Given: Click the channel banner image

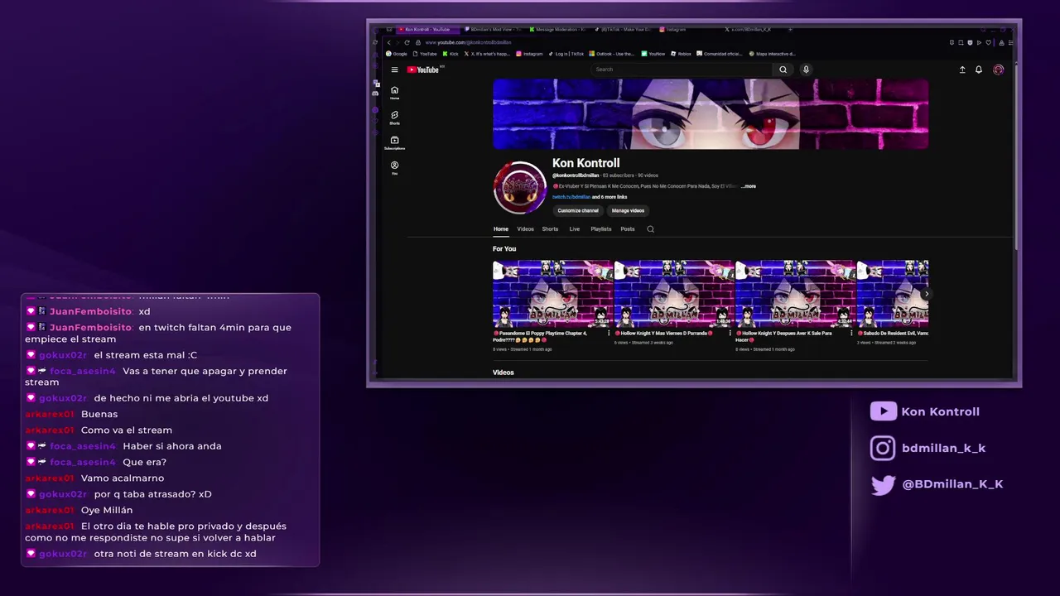Looking at the screenshot, I should [711, 114].
